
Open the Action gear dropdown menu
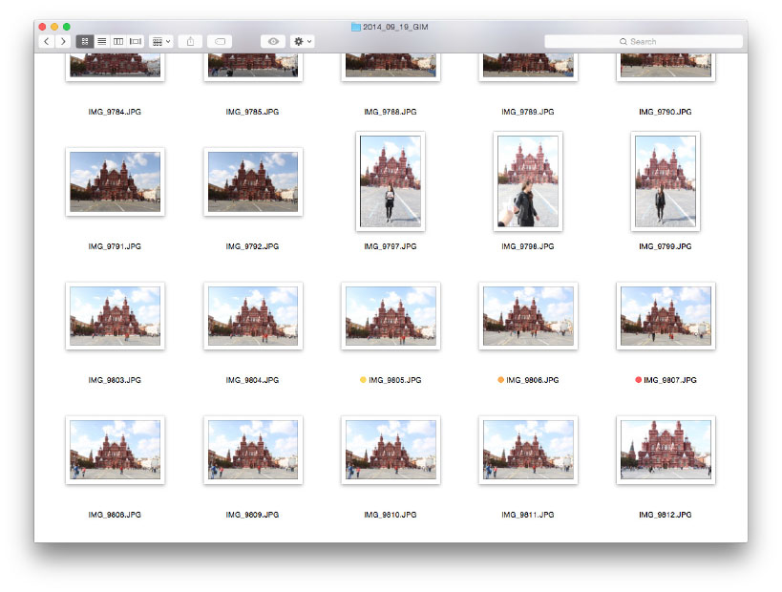pos(303,42)
